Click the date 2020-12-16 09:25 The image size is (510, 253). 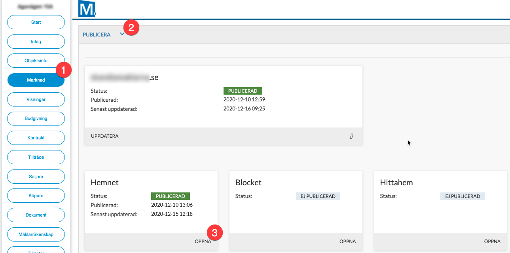click(x=244, y=108)
